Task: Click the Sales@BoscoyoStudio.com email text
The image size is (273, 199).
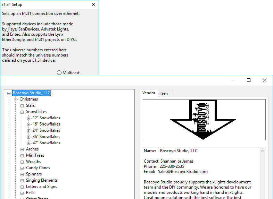Action: click(x=183, y=172)
